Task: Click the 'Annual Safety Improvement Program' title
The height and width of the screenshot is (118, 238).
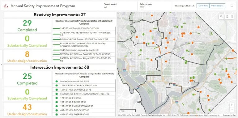Action: [x=43, y=6]
